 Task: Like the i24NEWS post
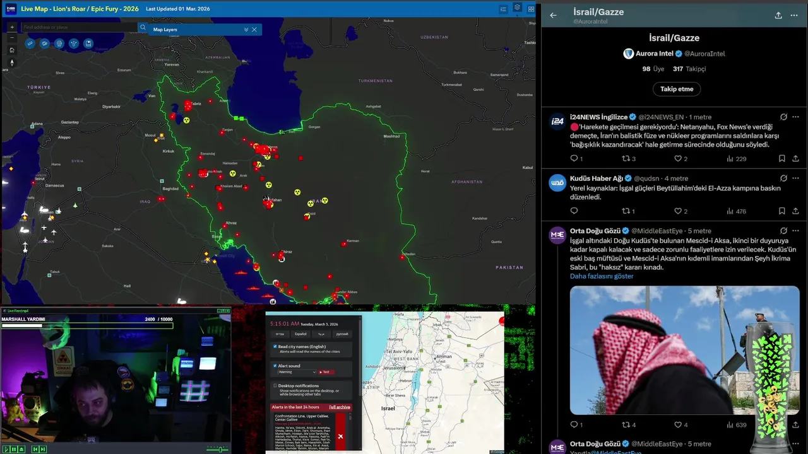[678, 159]
